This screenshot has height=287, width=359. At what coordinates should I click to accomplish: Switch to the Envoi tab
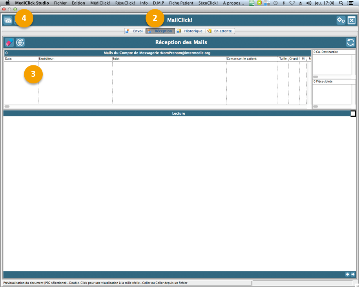[x=135, y=31]
